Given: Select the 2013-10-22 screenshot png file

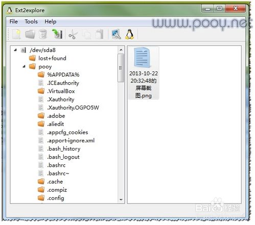Looking at the screenshot, I should coord(144,73).
